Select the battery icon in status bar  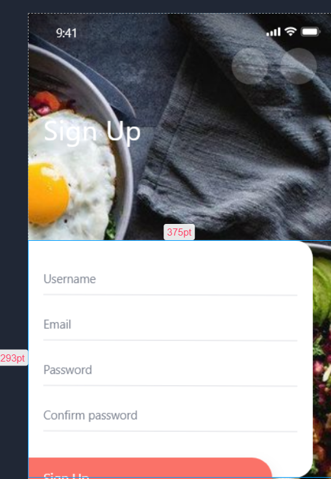pos(310,32)
